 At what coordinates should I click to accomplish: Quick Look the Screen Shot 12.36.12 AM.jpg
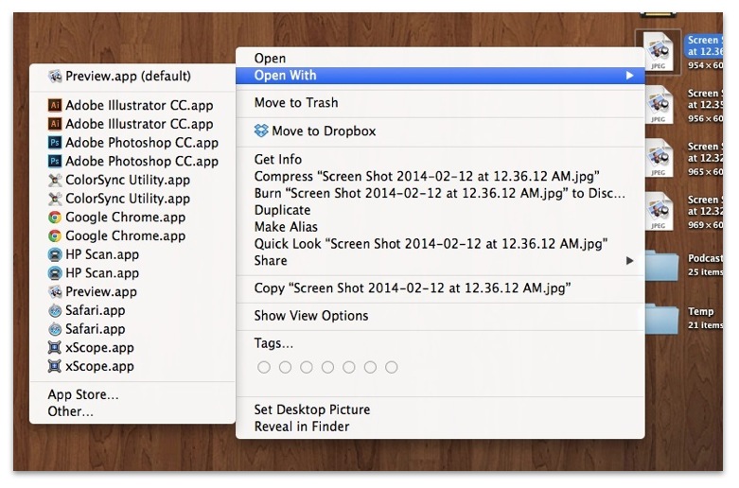tap(440, 244)
